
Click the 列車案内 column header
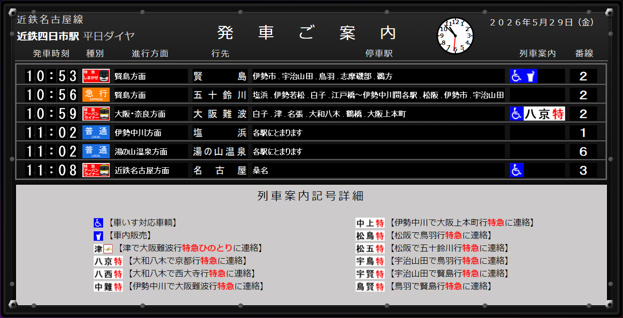(x=538, y=54)
